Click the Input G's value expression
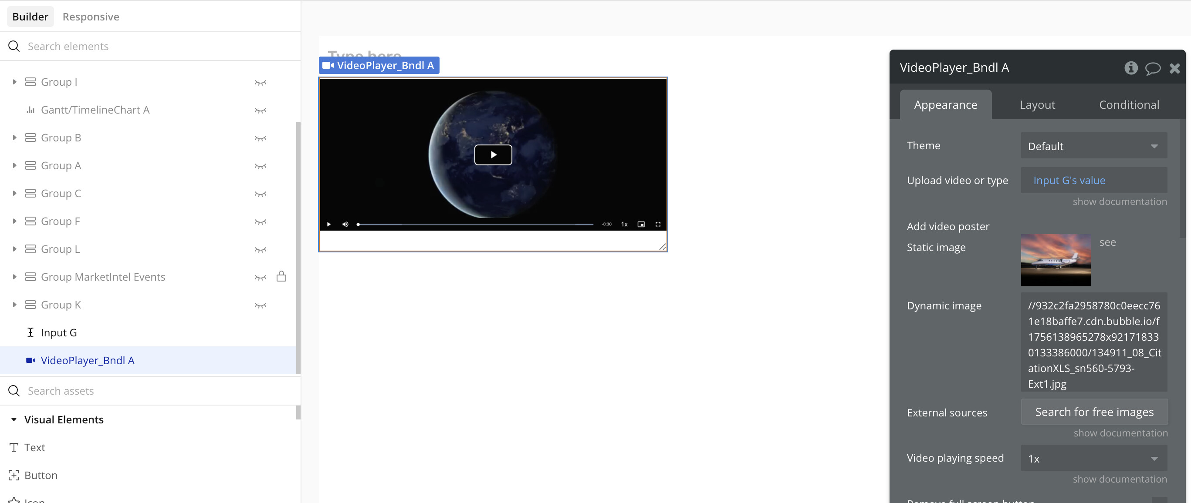Viewport: 1191px width, 503px height. tap(1069, 180)
